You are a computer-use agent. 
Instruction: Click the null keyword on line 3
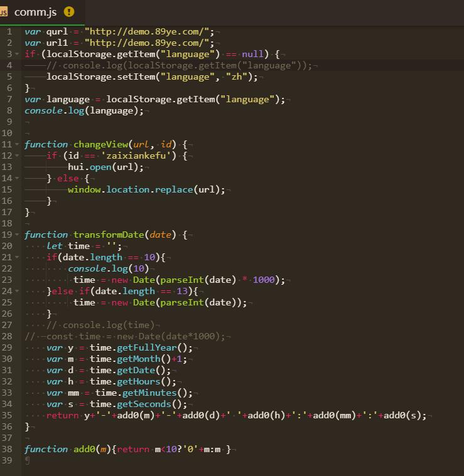tap(252, 54)
